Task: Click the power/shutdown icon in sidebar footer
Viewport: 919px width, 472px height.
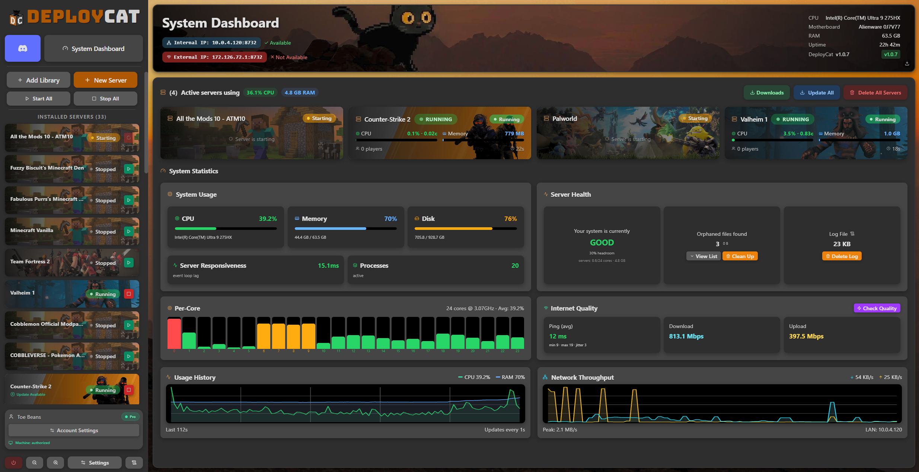Action: point(14,462)
